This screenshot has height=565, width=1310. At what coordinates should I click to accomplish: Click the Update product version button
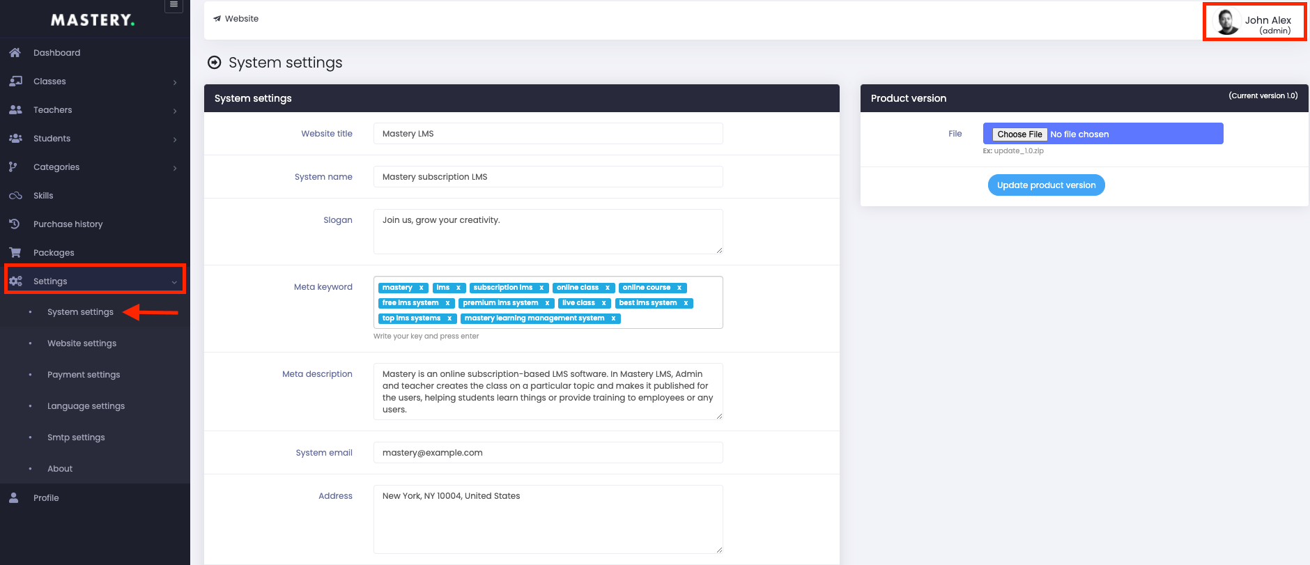pyautogui.click(x=1046, y=185)
